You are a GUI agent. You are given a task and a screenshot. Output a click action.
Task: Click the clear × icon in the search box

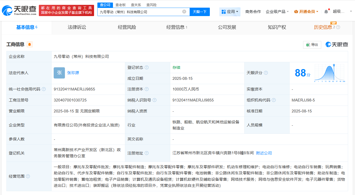[185, 12]
